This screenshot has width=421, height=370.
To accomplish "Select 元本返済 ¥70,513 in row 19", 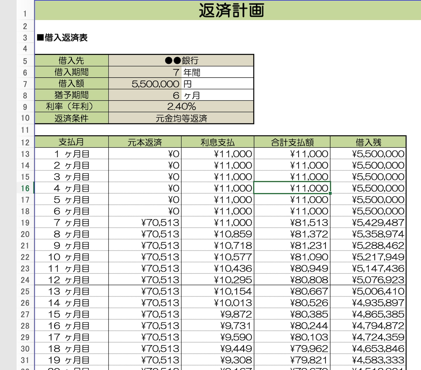I will point(145,222).
